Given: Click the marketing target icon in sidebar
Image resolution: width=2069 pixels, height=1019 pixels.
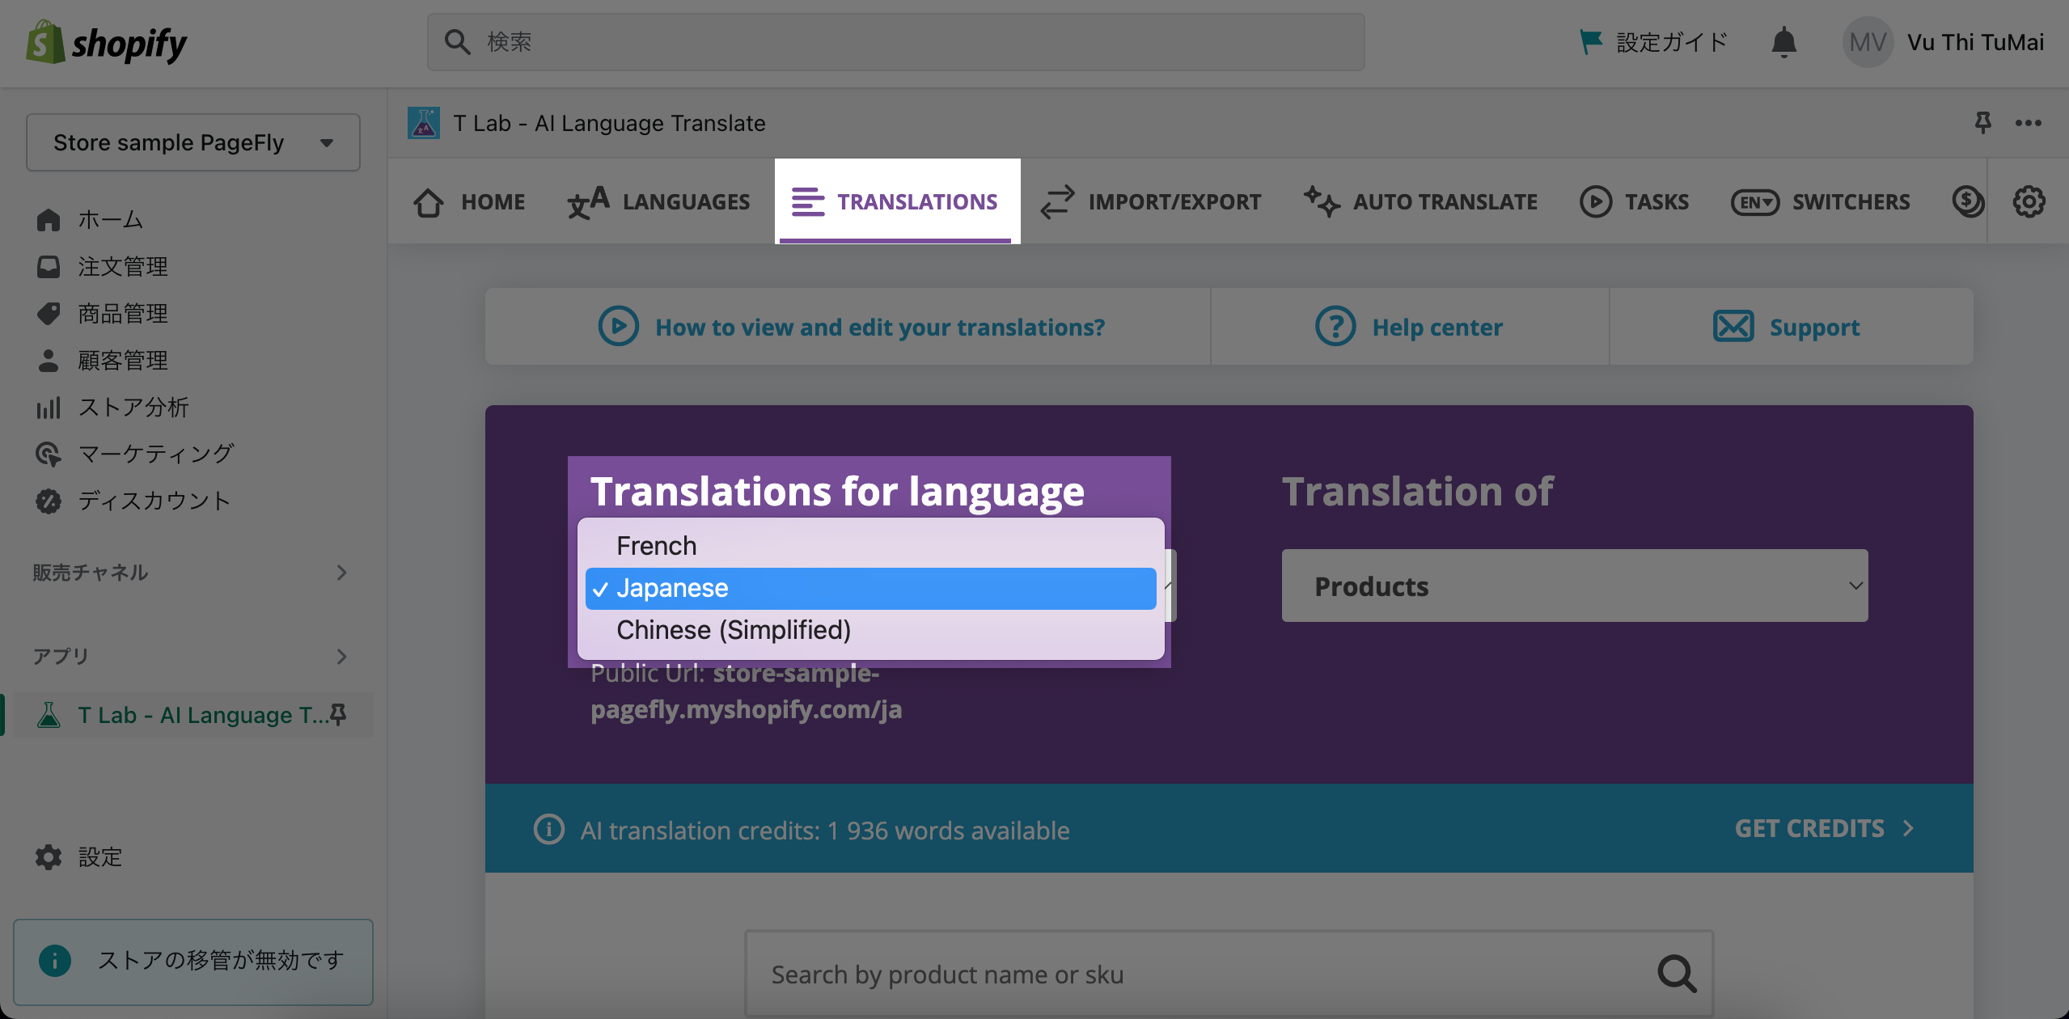Looking at the screenshot, I should (49, 454).
